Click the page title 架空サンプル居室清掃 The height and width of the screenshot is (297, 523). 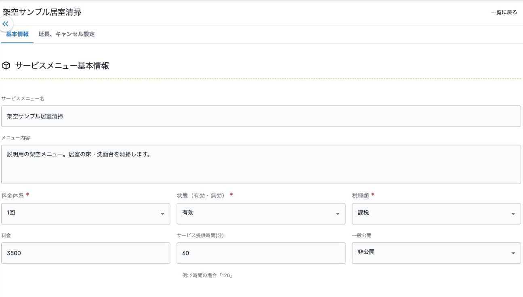pyautogui.click(x=42, y=12)
